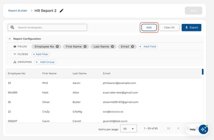Click the search magnifier icon
Screen dimensions: 214x140
[x=12, y=27]
